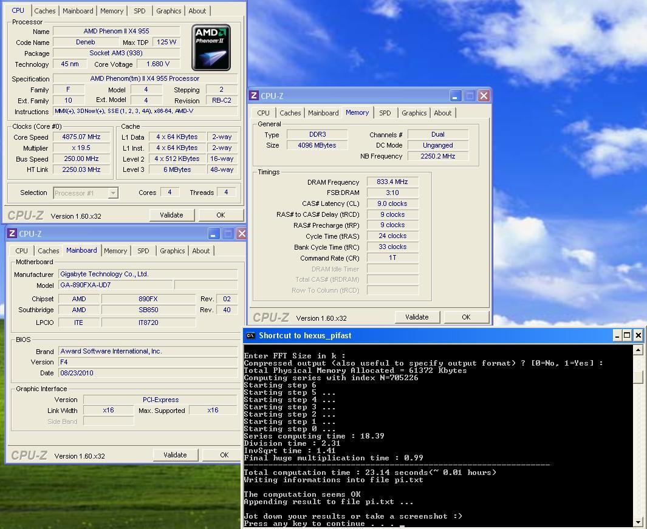Image resolution: width=647 pixels, height=529 pixels.
Task: Click the console vertical scrollbar thumb
Action: coord(638,377)
